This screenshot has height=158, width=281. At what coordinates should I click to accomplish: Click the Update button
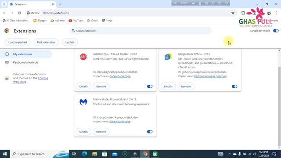[x=70, y=42]
